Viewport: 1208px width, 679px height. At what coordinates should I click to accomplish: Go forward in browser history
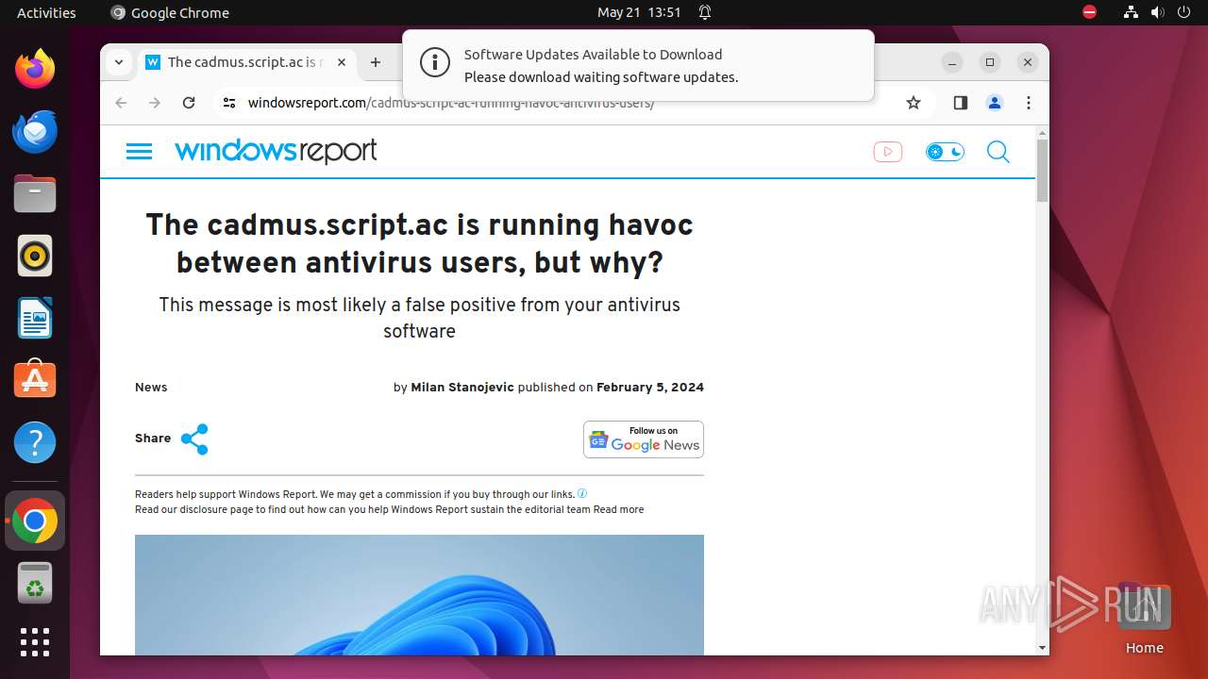[155, 103]
